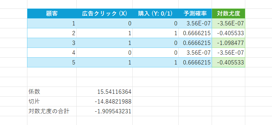The image size is (272, 125).
Task: Select customer 2's 広告クリック value 1
Action: pyautogui.click(x=105, y=33)
